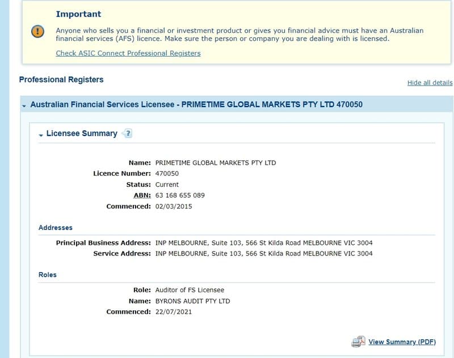Click the PRIMETIME GLOBAL MARKETS PTY LTD 470050 header
Screen dimensions: 454x358
tap(272, 104)
